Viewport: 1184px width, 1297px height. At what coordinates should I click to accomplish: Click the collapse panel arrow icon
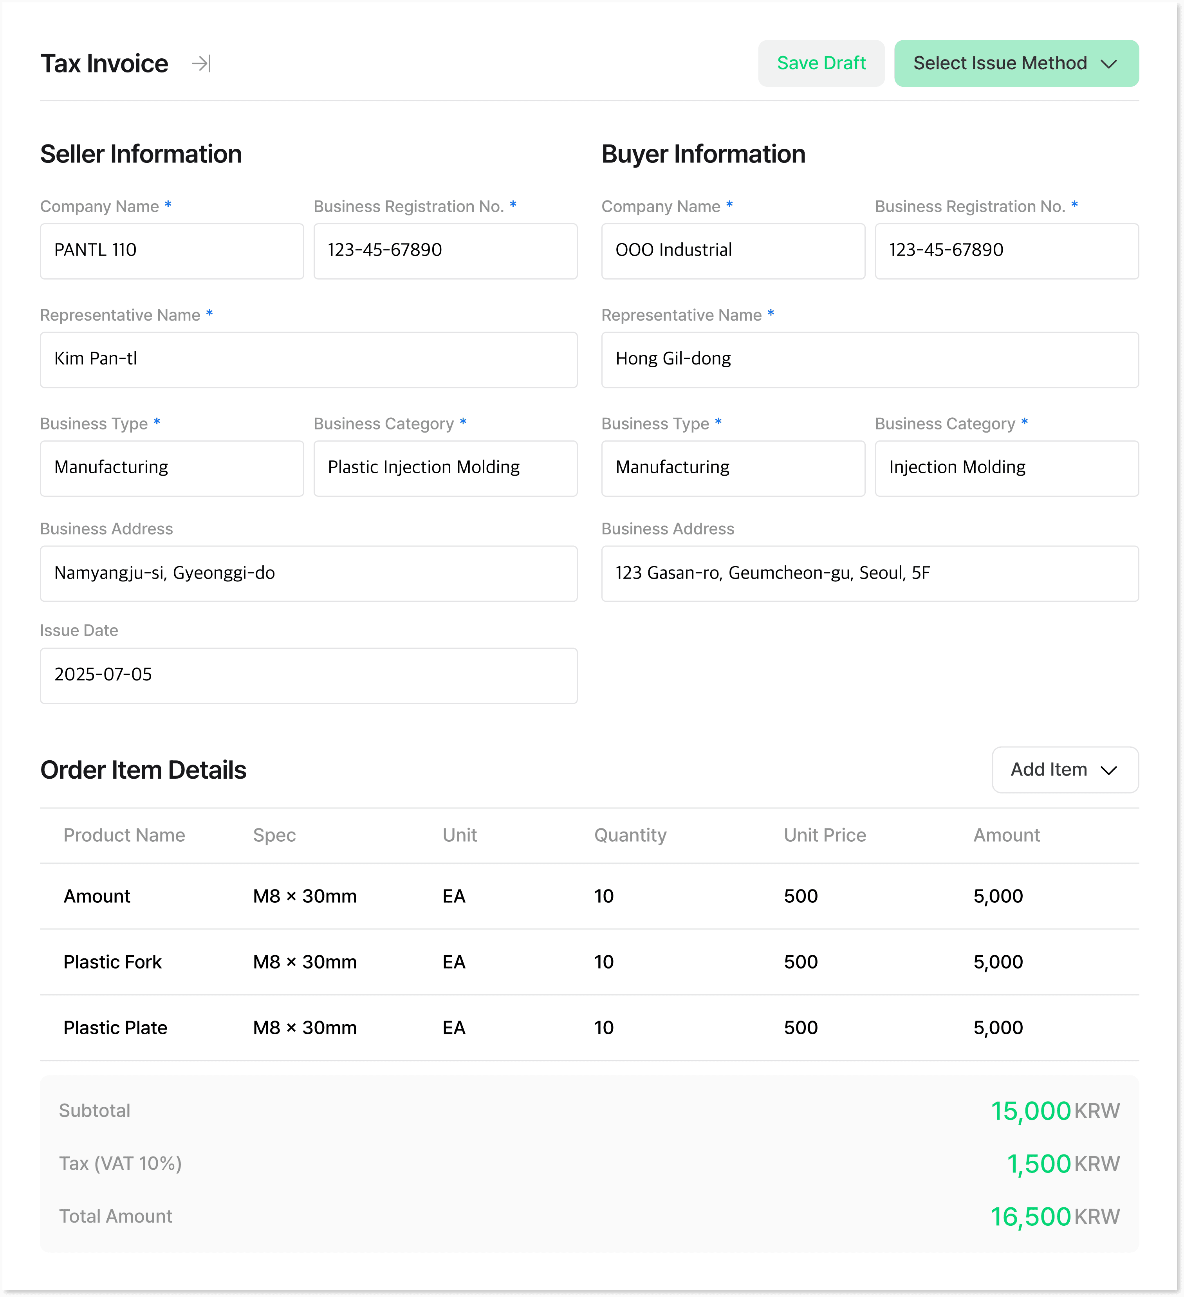pos(201,64)
